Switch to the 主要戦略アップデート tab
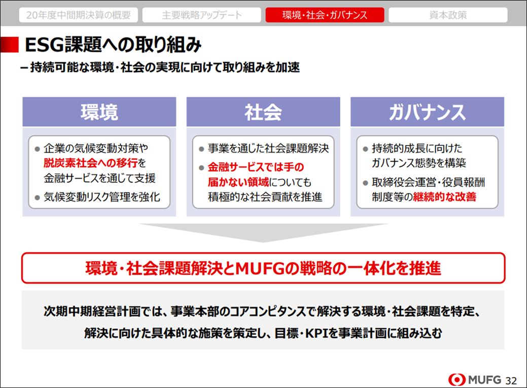 (x=202, y=15)
